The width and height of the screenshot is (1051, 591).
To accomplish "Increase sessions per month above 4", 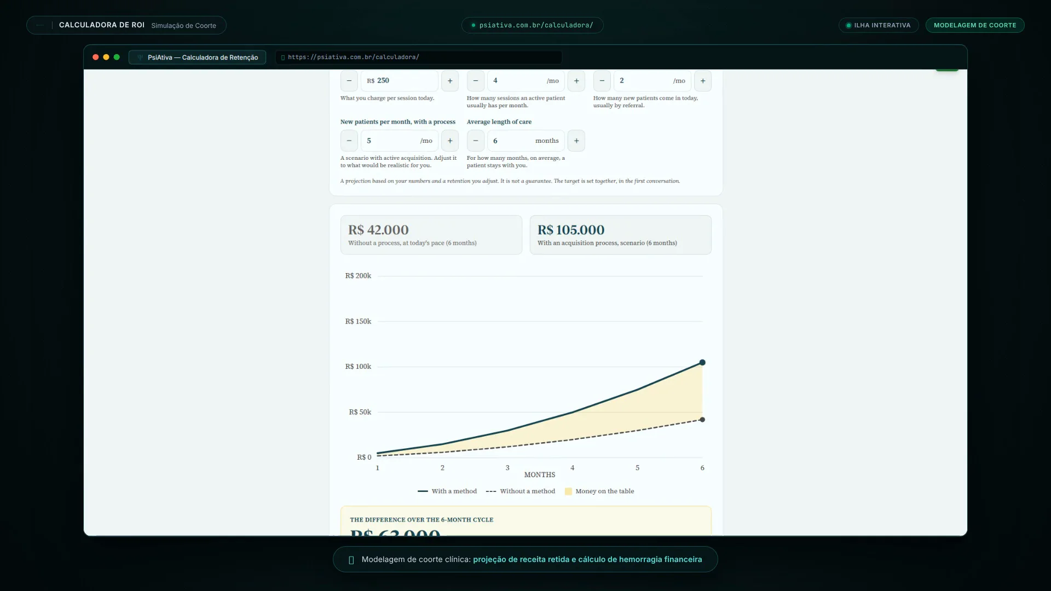I will coord(576,81).
